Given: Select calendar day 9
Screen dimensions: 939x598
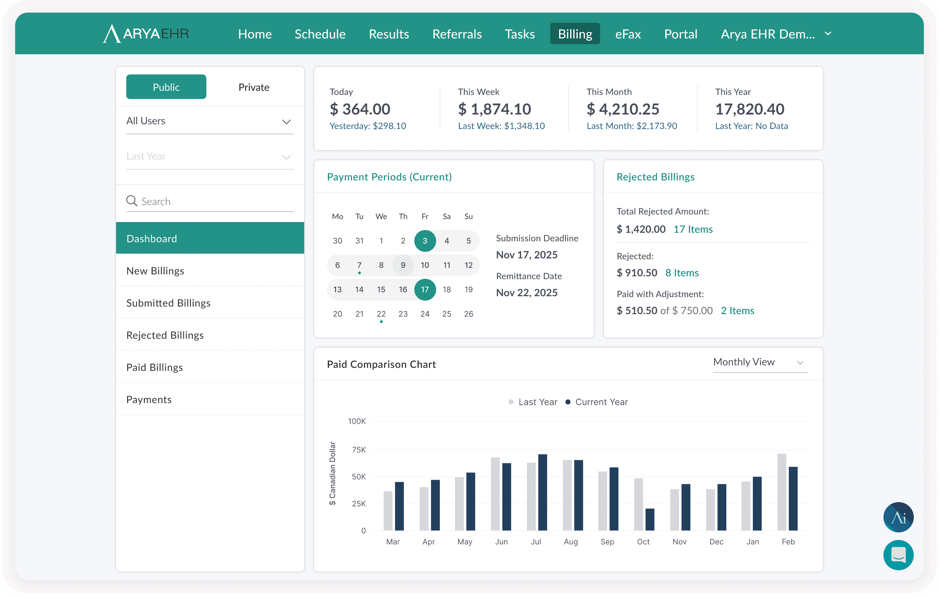Looking at the screenshot, I should [x=403, y=265].
